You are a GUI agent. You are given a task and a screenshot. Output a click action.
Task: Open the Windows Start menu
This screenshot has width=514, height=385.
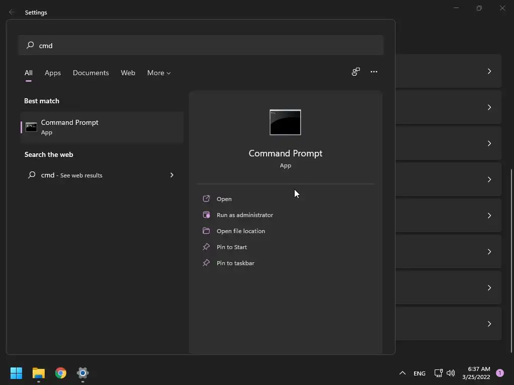[x=16, y=373]
